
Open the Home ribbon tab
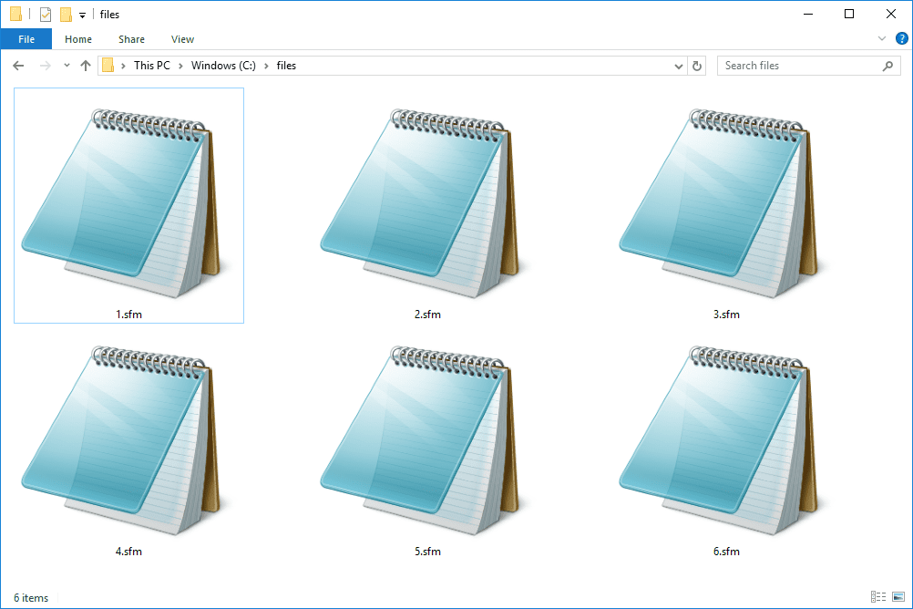[78, 39]
